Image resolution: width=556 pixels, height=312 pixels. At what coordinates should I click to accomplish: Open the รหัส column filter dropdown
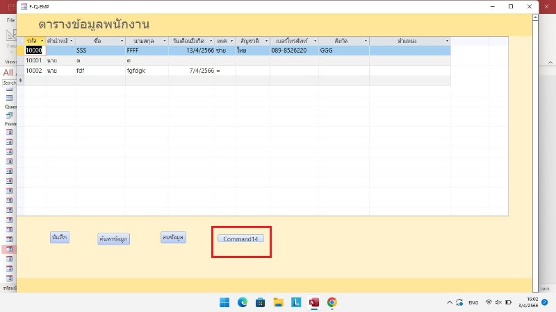pyautogui.click(x=42, y=41)
